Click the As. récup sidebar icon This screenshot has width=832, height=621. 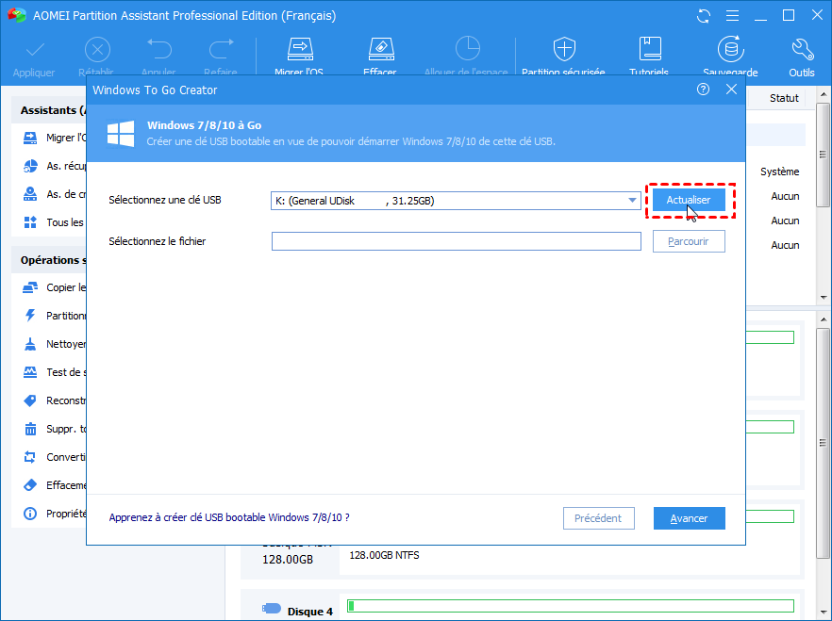coord(30,166)
